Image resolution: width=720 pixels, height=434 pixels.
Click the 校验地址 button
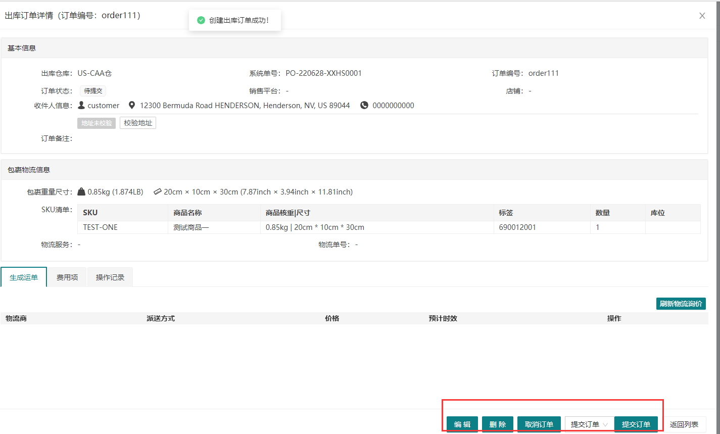(138, 123)
